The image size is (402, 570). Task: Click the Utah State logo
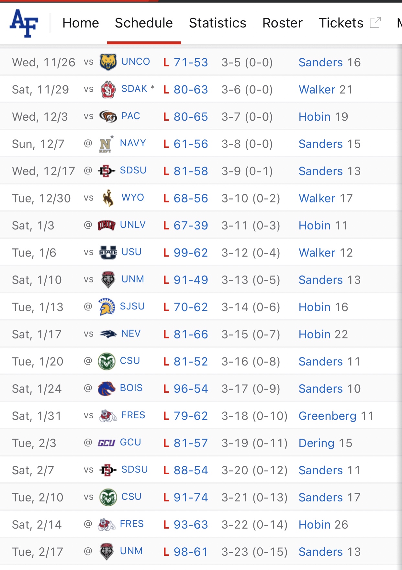click(108, 252)
